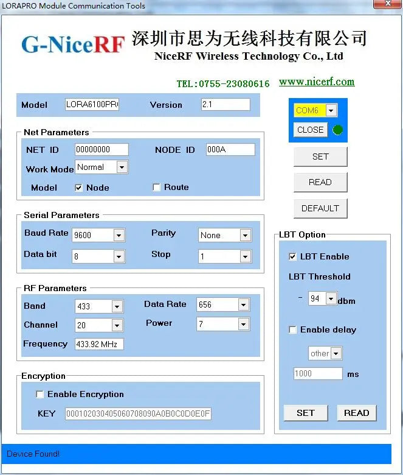Viewport: 403px width, 475px height.
Task: Click the DEFAULT button
Action: tap(320, 208)
